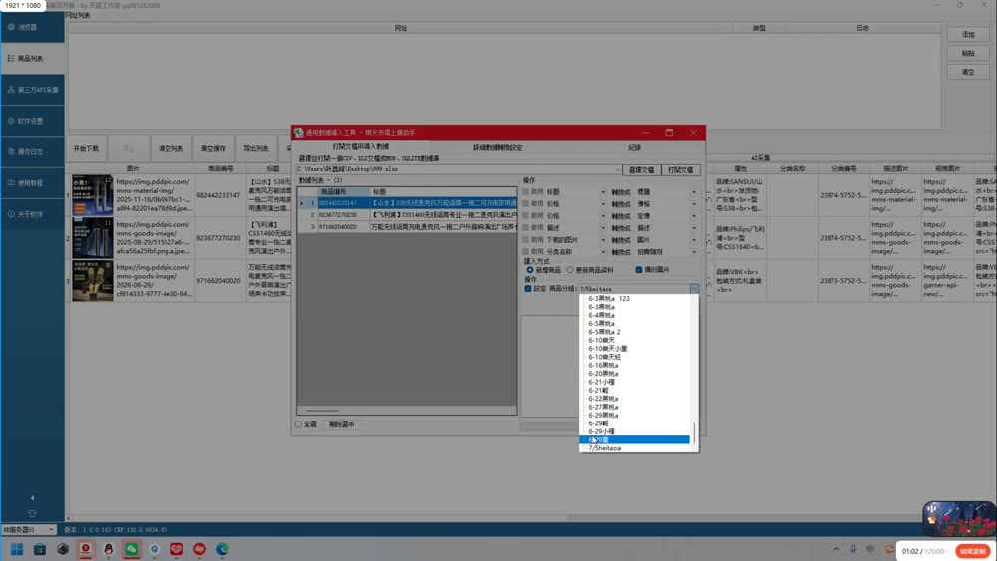
Task: Choose 6-10乐天小童 from the group list
Action: [x=608, y=349]
